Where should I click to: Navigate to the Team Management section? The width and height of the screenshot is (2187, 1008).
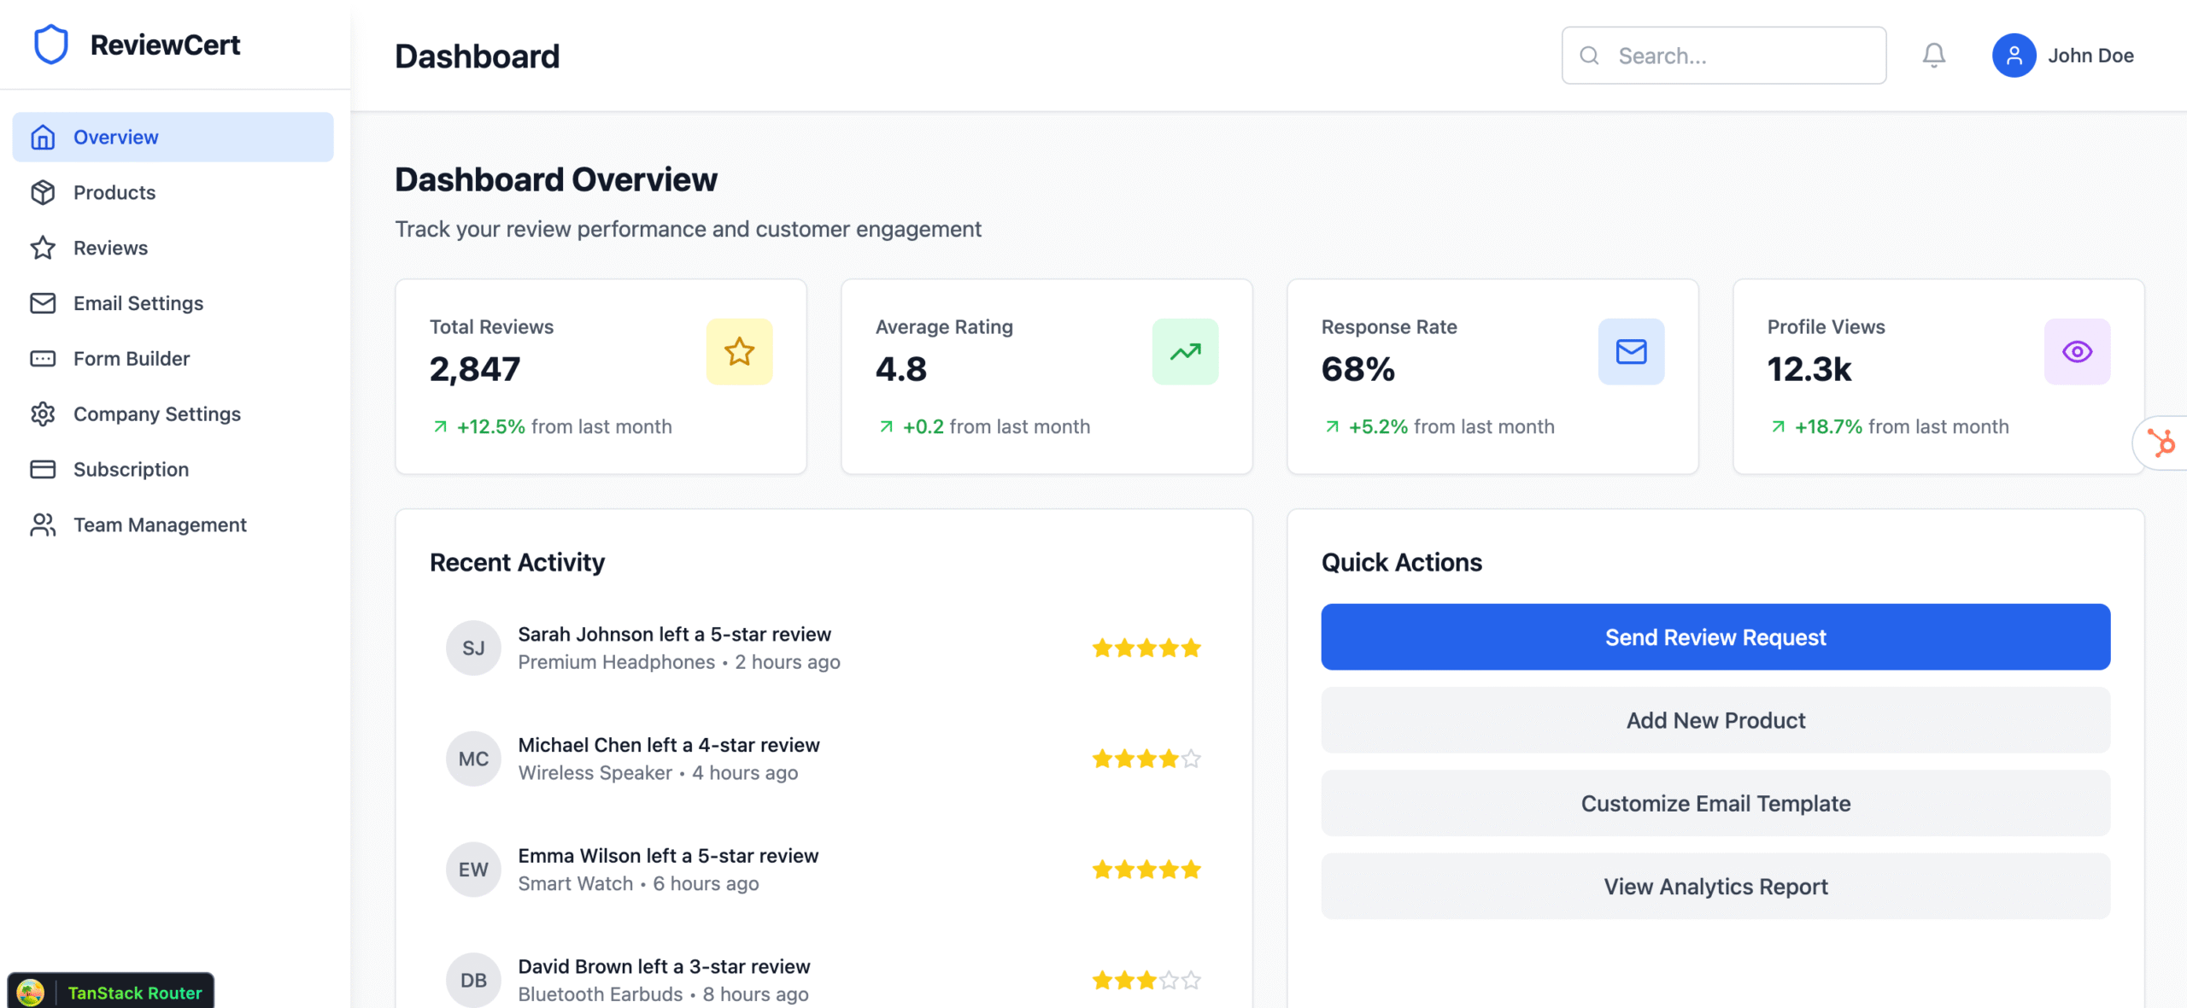44,525
